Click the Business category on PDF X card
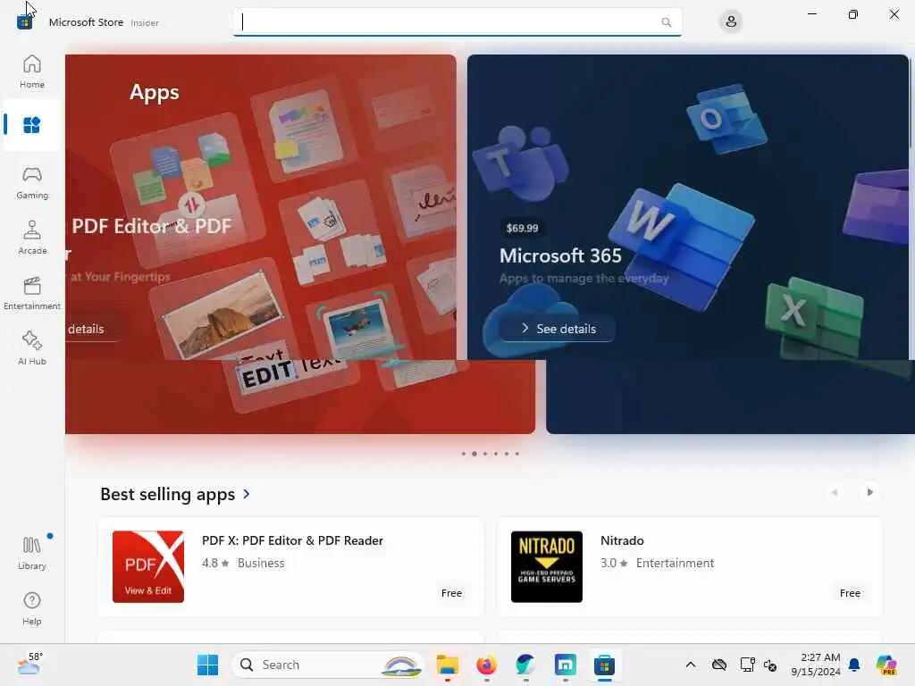The width and height of the screenshot is (915, 686). click(261, 563)
